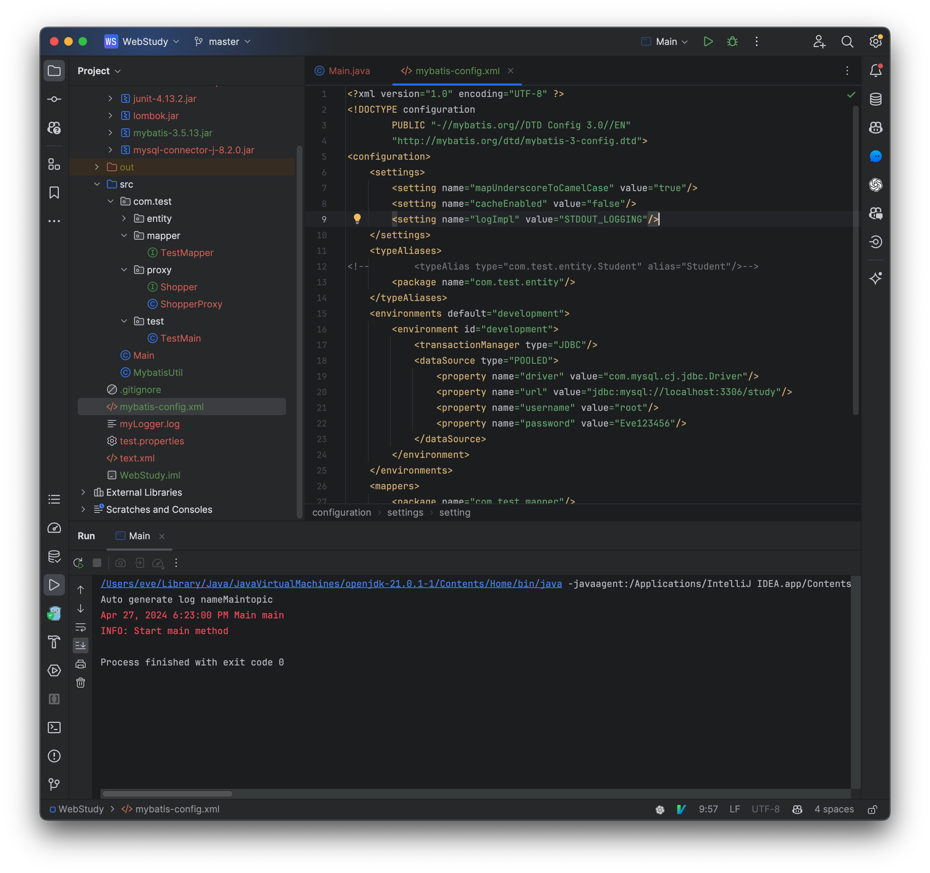Toggle soft-wrap in the Run console
This screenshot has width=930, height=873.
point(81,627)
